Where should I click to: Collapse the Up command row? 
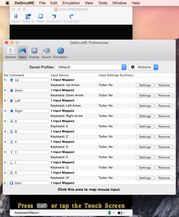pos(5,80)
